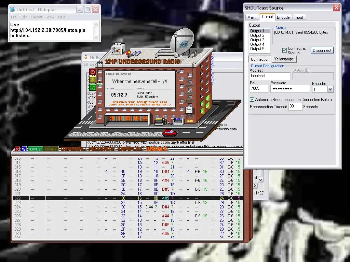Image resolution: width=350 pixels, height=262 pixels.
Task: Open the Encoder dropdown
Action: coord(330,89)
